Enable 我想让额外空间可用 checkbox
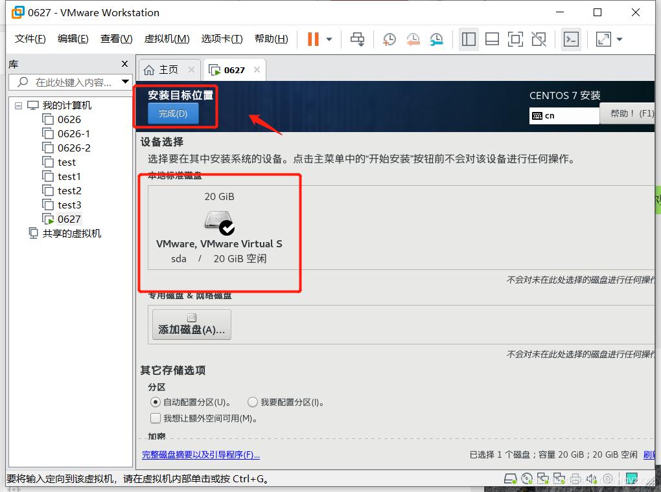The width and height of the screenshot is (661, 492). pyautogui.click(x=156, y=418)
